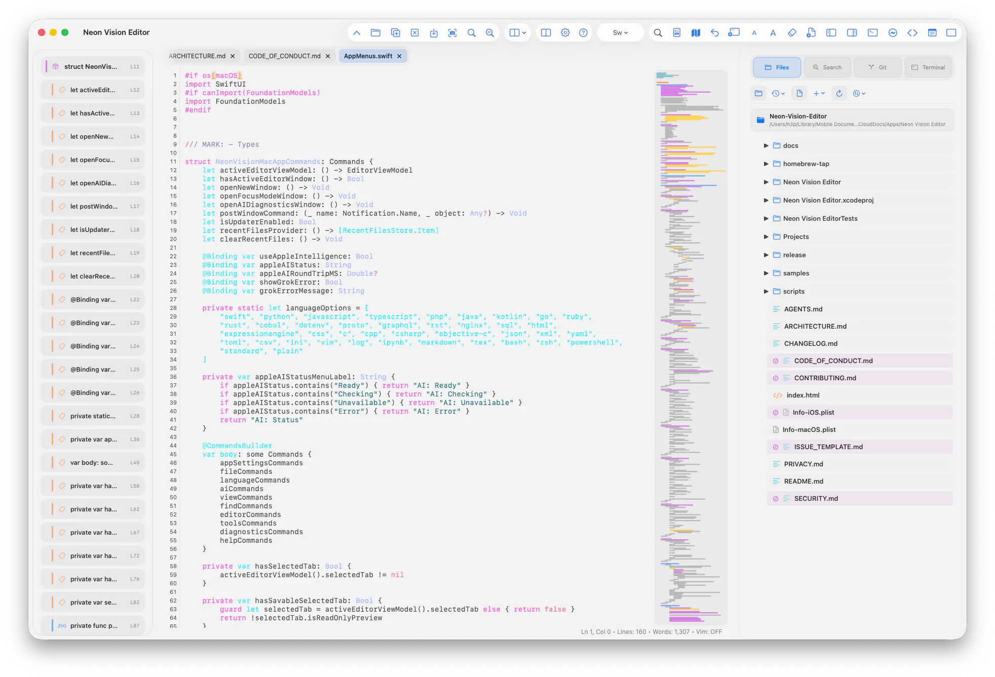Click the dark magnifier search icon
The height and width of the screenshot is (677, 995).
pyautogui.click(x=658, y=33)
